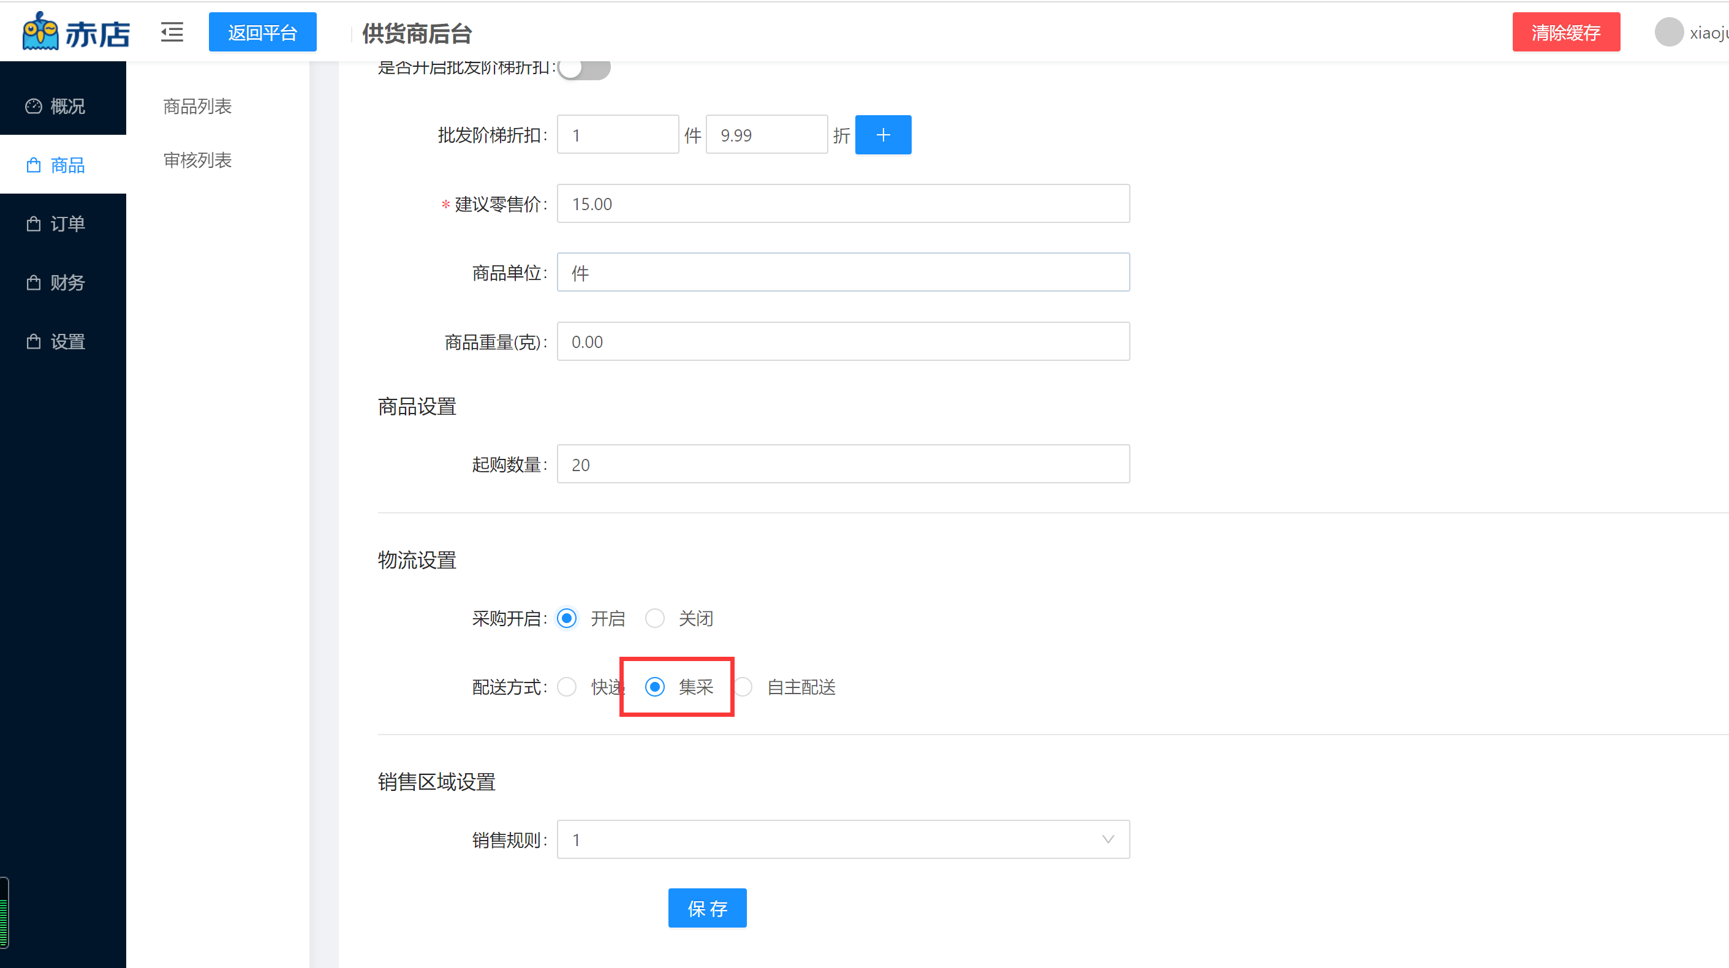
Task: Open 财务 in the sidebar menu
Action: click(63, 282)
